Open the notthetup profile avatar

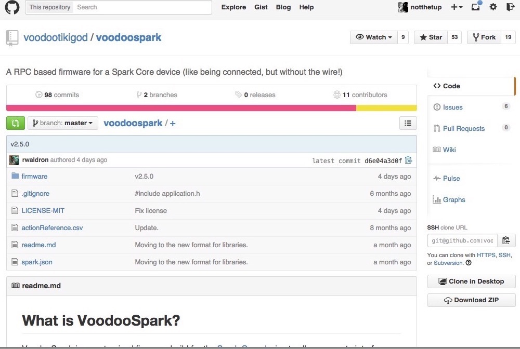pos(403,7)
